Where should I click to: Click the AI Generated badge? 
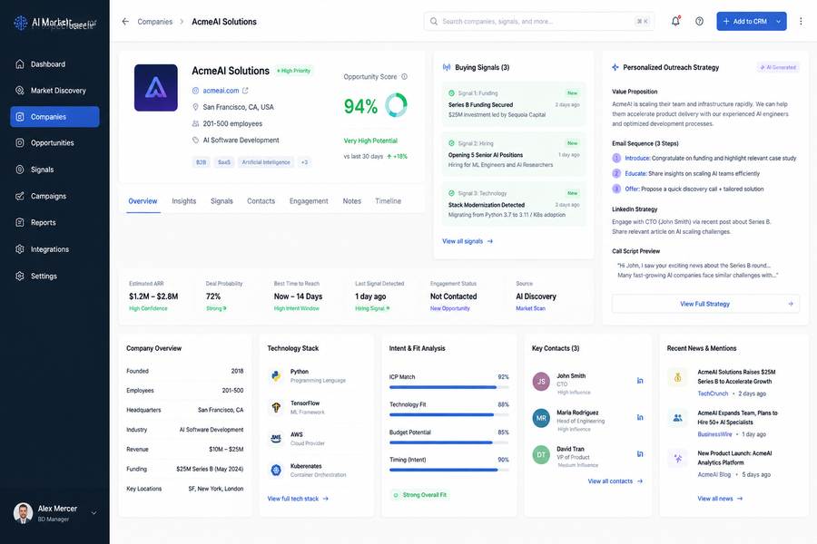[x=778, y=67]
